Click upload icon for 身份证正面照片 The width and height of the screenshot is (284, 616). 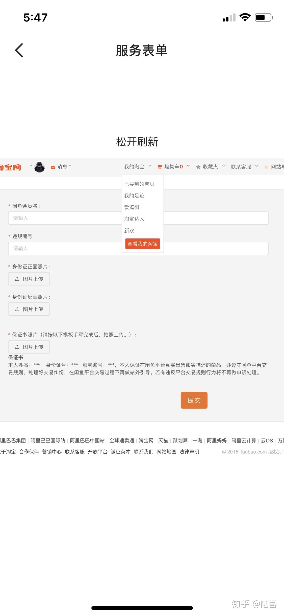point(17,279)
